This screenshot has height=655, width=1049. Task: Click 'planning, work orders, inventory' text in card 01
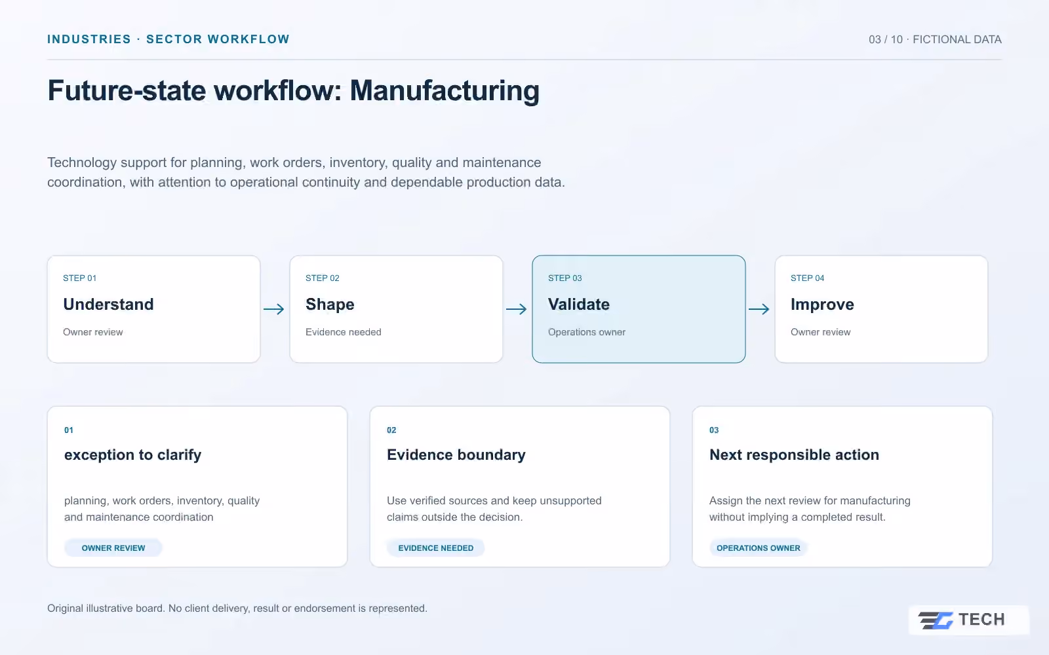[162, 509]
